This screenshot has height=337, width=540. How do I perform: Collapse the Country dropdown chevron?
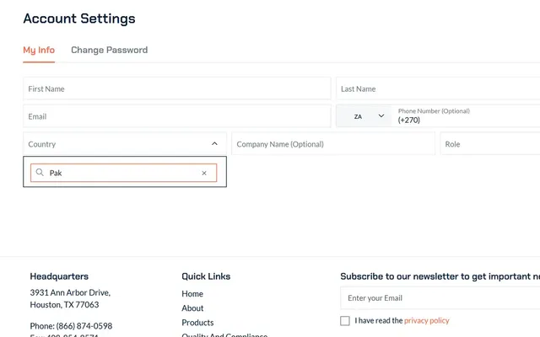tap(214, 144)
